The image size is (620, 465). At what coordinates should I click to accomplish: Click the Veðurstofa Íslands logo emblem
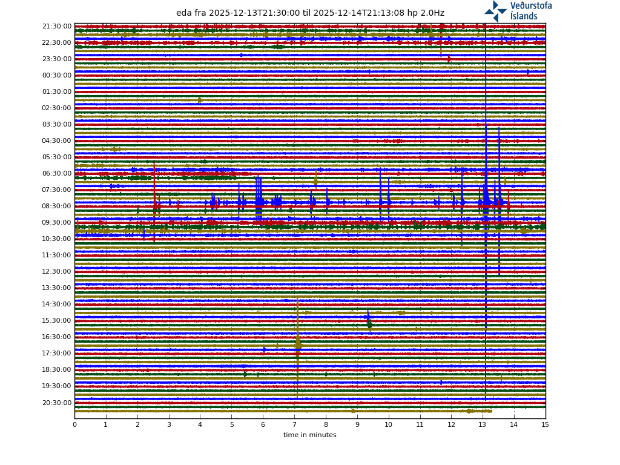coord(495,11)
